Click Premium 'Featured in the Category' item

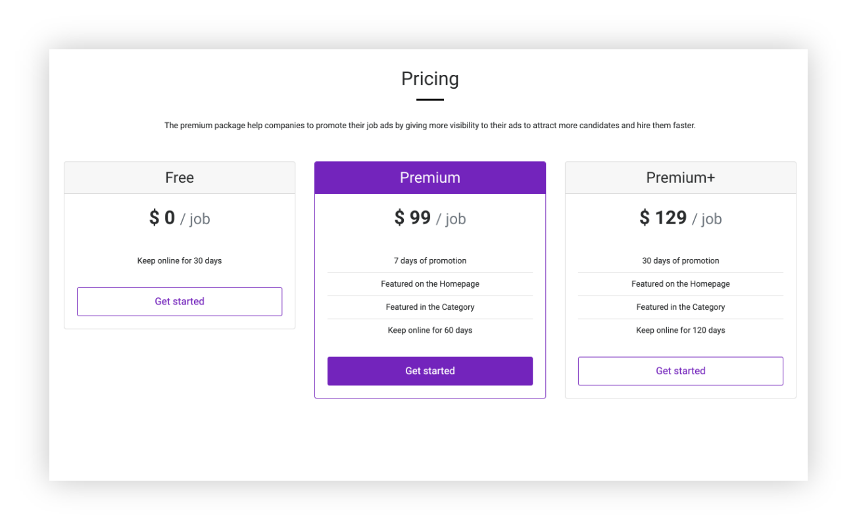click(x=430, y=307)
